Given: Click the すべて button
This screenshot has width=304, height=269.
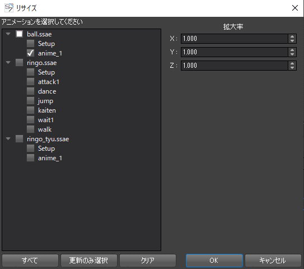Looking at the screenshot, I should tap(30, 261).
